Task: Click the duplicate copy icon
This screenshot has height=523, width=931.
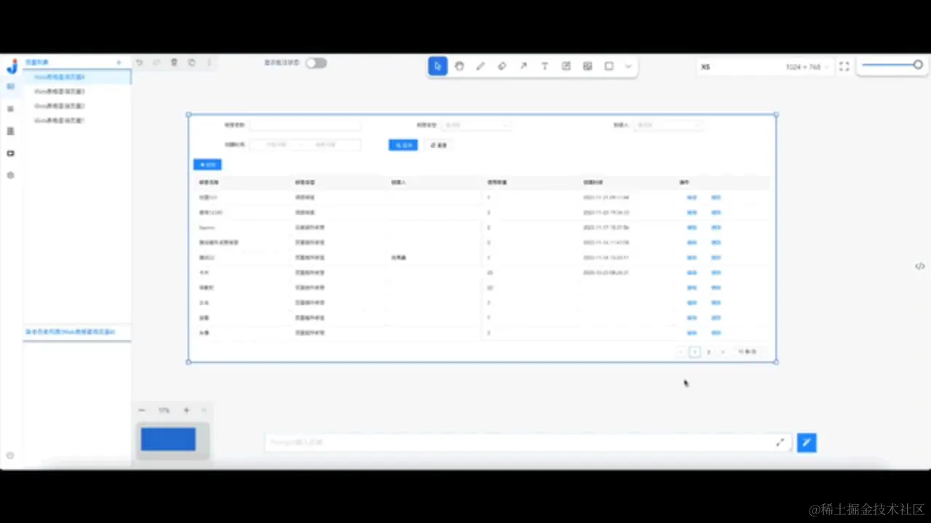Action: tap(191, 62)
